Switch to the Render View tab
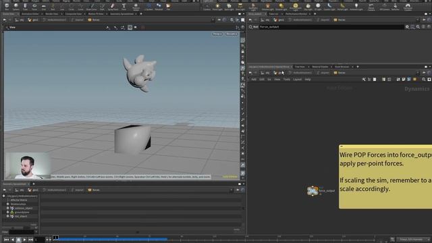Viewport: 432px width, 243px height. (52, 13)
